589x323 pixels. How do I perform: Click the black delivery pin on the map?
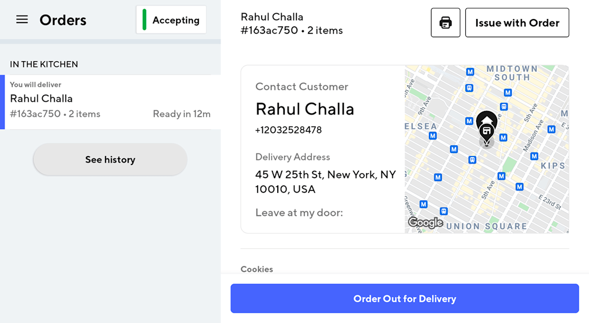(486, 133)
